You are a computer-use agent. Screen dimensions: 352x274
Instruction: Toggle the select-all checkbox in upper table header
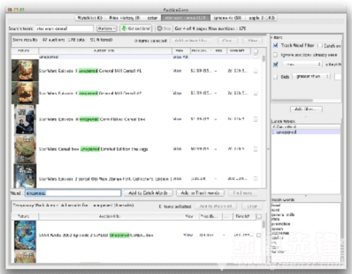click(x=256, y=51)
